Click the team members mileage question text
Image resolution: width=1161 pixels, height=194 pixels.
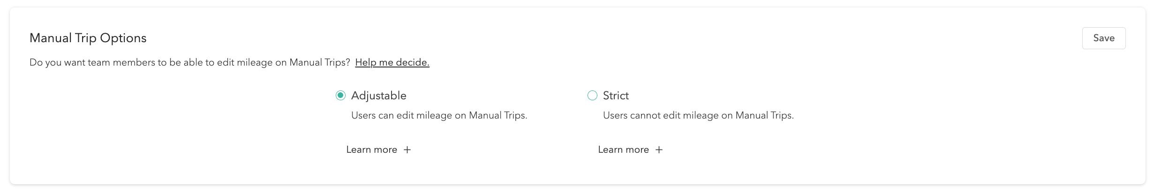(189, 62)
